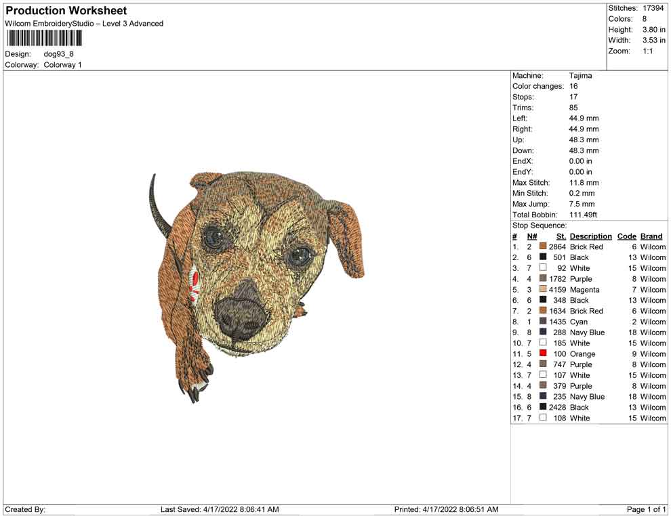Select the 'St.' column header

(x=561, y=236)
